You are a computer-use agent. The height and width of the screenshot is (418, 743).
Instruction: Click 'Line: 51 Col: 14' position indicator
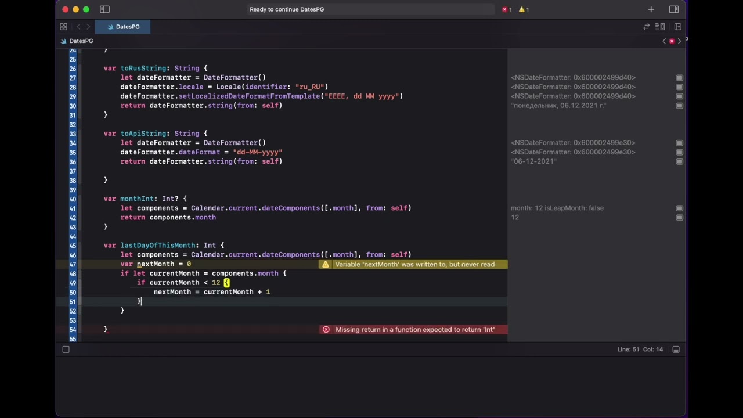[x=640, y=349]
